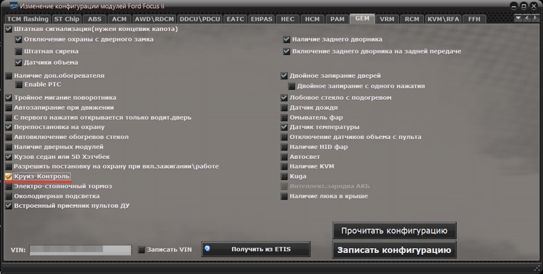Image resolution: width=543 pixels, height=274 pixels.
Task: Enable Двойное запирание с одного нажатия
Action: click(292, 86)
